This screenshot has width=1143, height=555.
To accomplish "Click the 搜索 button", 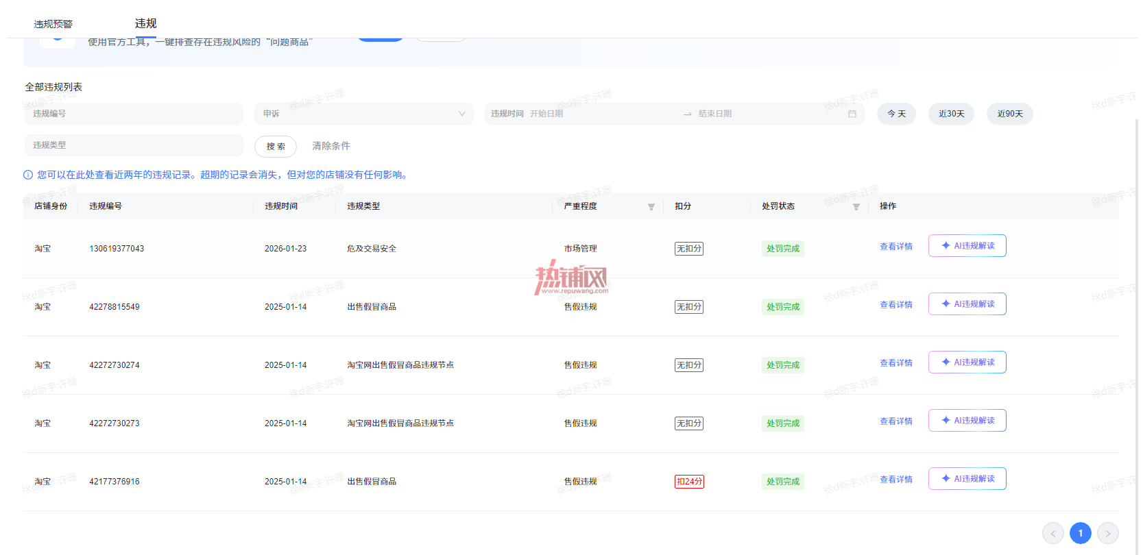I will [276, 147].
